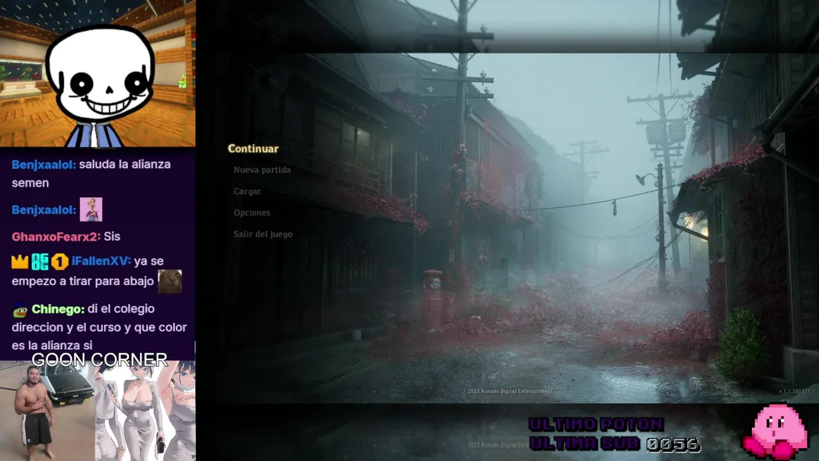Click the username iFallenXV in chat

[101, 261]
